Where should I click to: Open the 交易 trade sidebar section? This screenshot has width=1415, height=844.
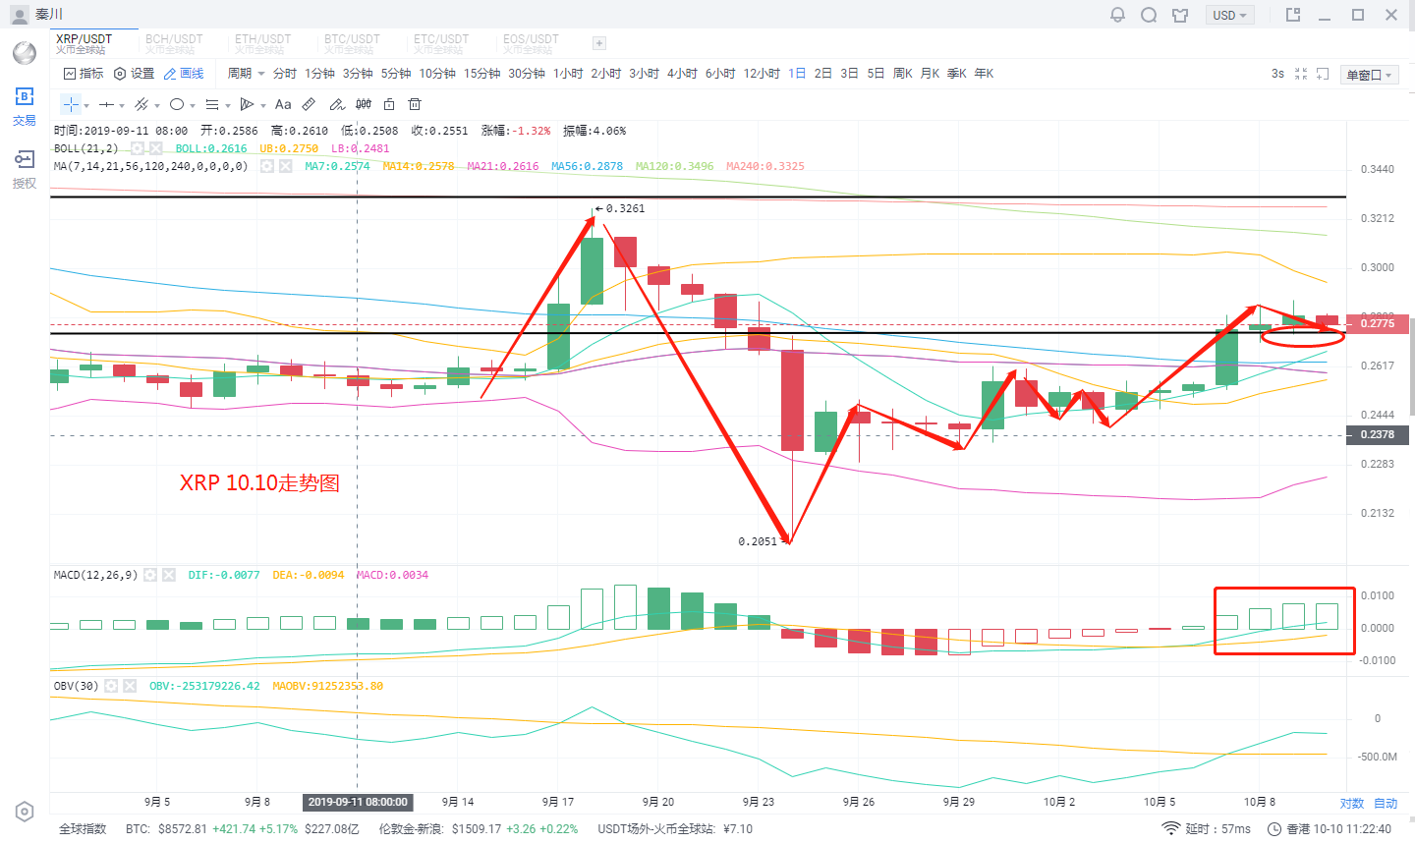tap(25, 106)
